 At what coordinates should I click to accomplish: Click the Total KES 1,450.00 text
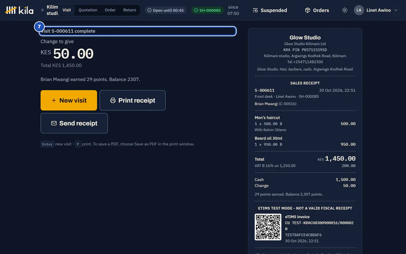point(61,65)
